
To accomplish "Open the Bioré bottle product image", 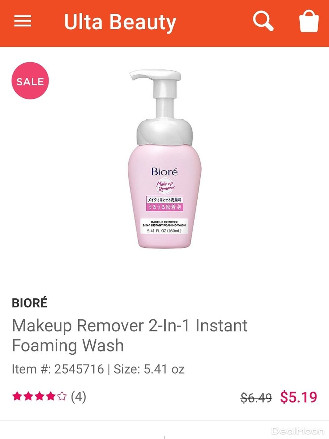I will (164, 159).
